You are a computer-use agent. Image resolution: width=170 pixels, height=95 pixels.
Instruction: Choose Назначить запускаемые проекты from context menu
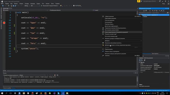point(122,43)
